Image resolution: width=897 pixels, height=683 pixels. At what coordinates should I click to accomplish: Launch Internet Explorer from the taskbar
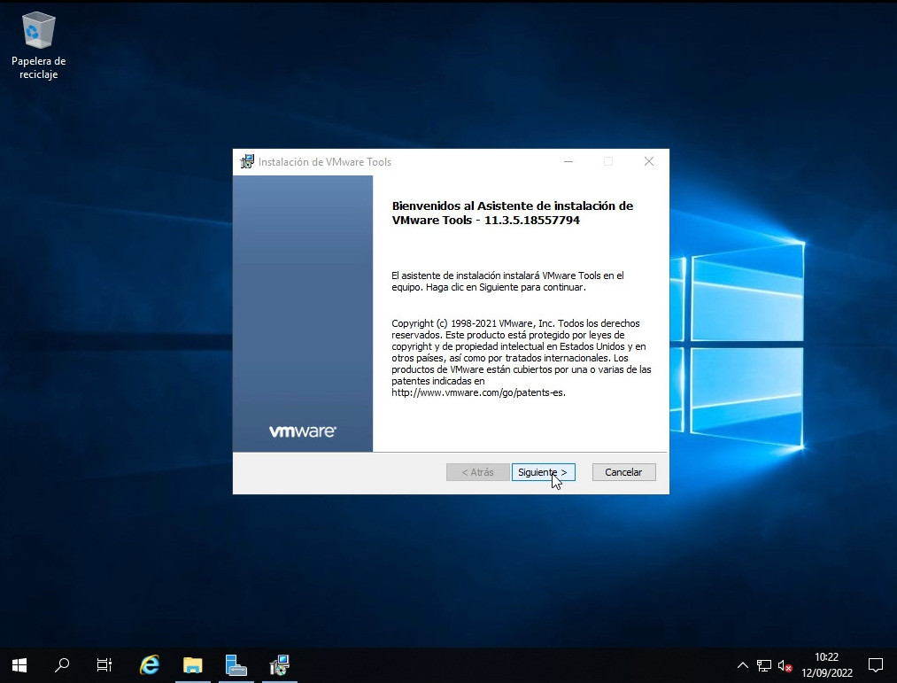coord(150,664)
